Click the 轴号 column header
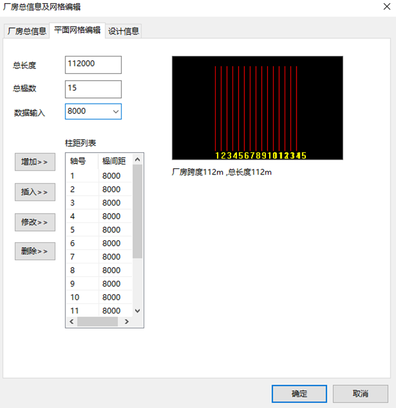This screenshot has width=396, height=408. coord(82,161)
